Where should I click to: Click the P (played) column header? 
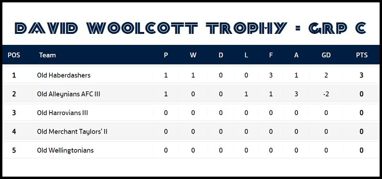point(166,55)
